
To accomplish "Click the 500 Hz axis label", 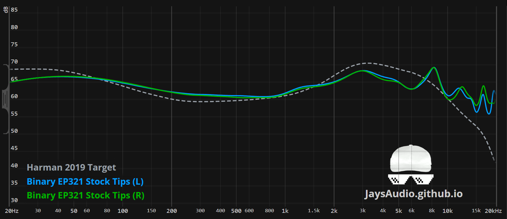I will pos(236,211).
